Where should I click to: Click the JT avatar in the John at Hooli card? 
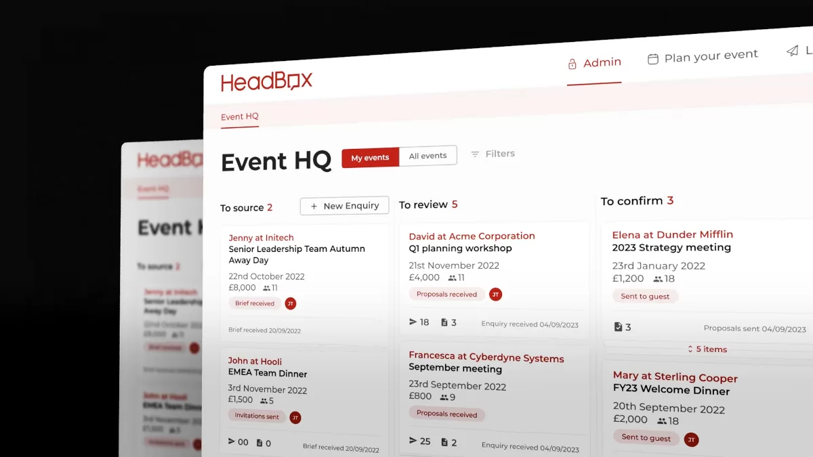[x=295, y=417]
